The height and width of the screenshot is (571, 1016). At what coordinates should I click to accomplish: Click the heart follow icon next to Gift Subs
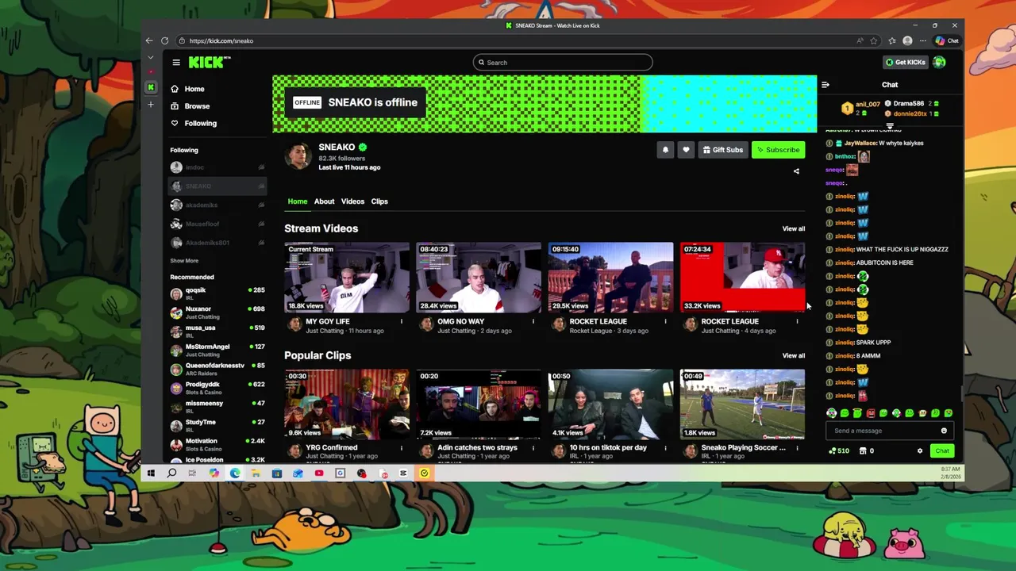pos(686,150)
